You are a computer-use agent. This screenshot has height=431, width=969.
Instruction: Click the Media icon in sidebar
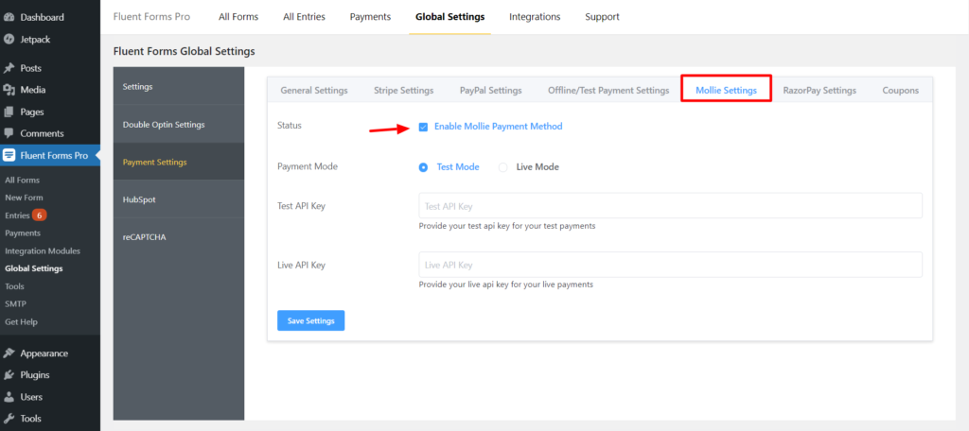9,90
